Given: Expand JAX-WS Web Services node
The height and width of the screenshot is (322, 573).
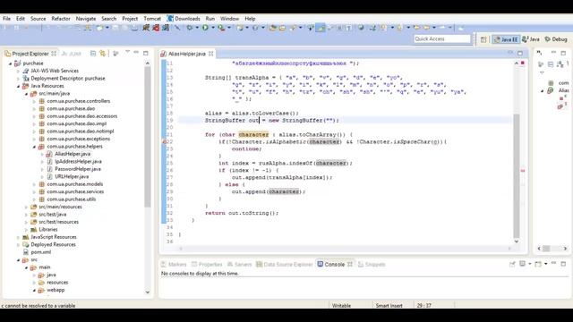Looking at the screenshot, I should tap(18, 71).
